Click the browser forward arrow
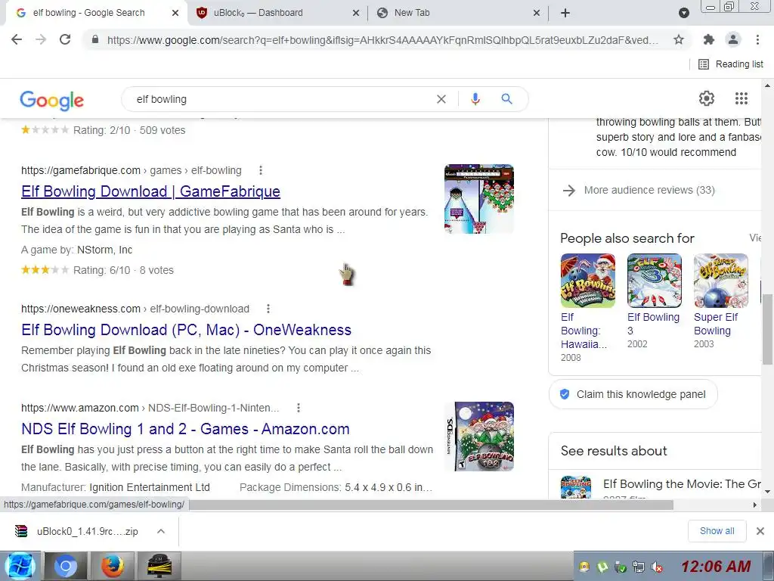This screenshot has height=581, width=774. point(41,39)
